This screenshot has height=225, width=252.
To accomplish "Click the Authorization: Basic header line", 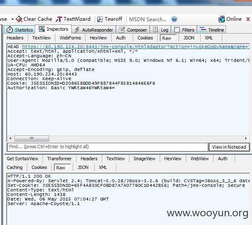I will pyautogui.click(x=61, y=88).
